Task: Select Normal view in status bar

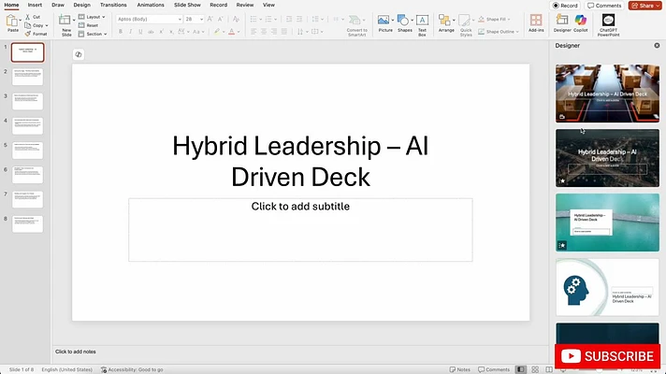Action: tap(521, 369)
